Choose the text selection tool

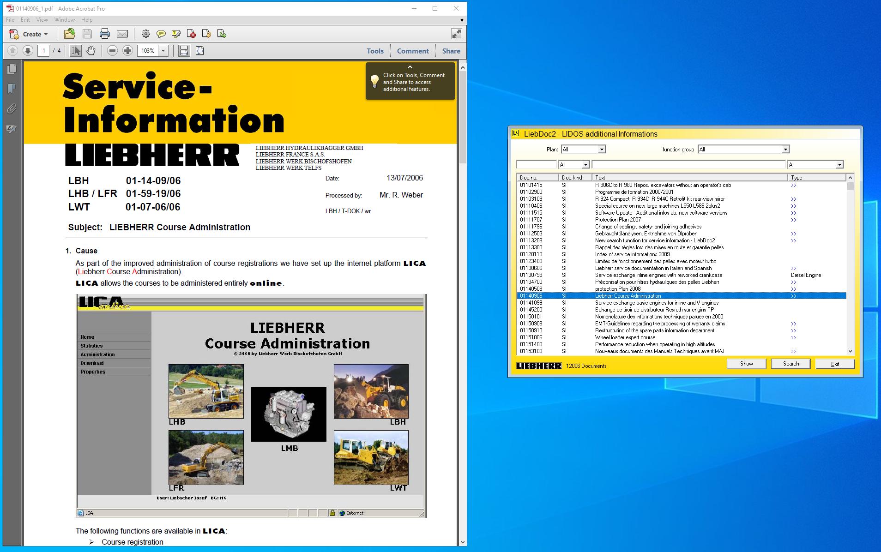(76, 51)
